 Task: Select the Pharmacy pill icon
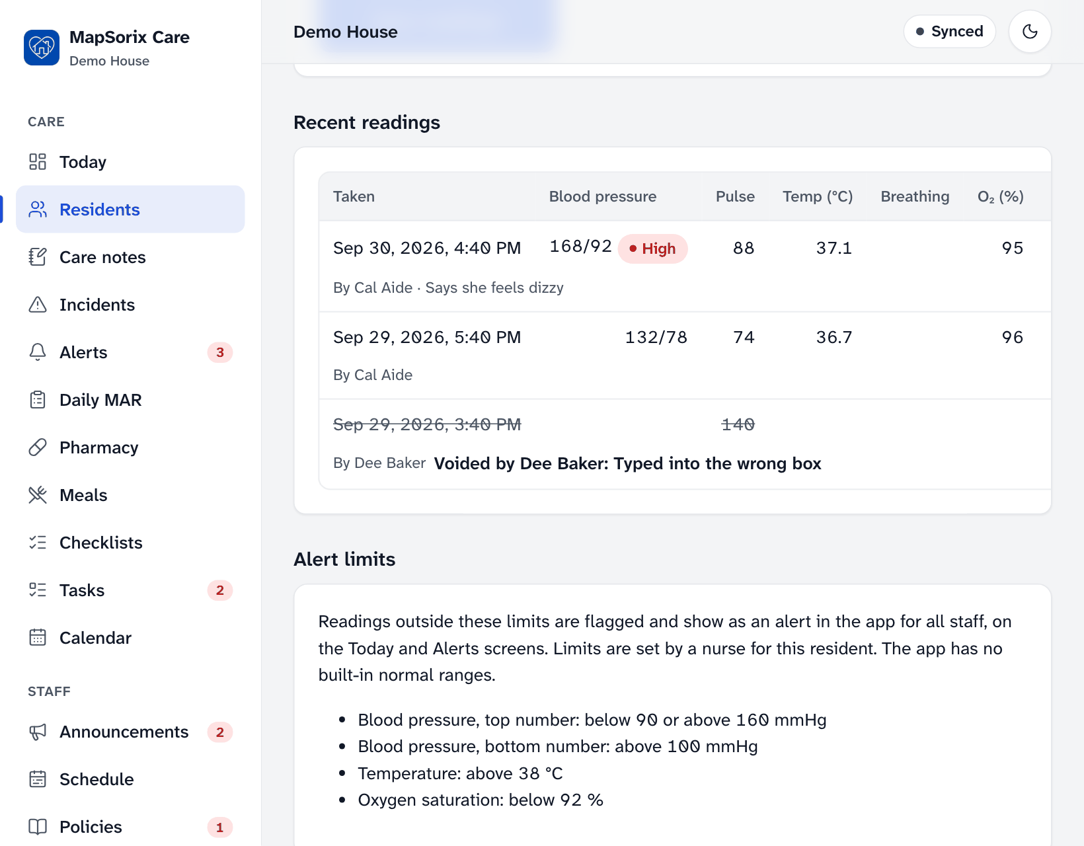tap(38, 447)
